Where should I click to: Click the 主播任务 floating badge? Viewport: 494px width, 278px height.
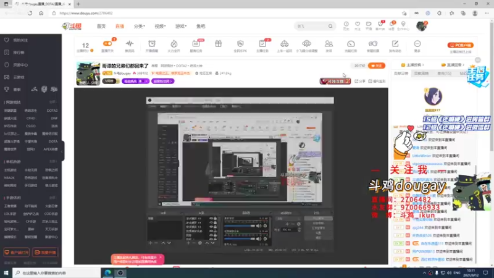478,75
